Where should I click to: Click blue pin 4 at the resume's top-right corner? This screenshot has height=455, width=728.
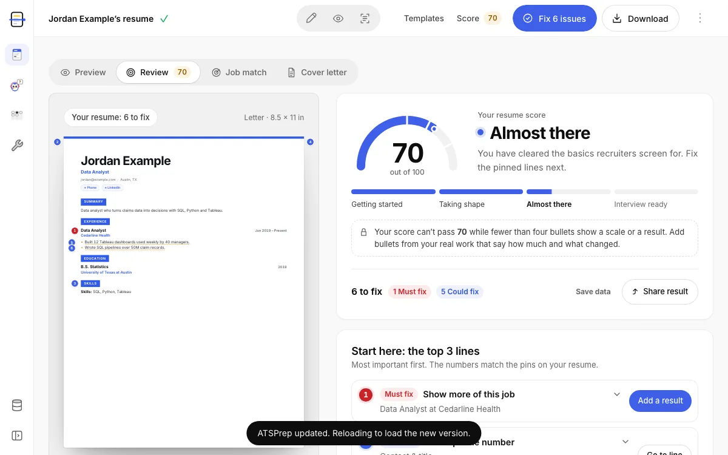click(310, 142)
